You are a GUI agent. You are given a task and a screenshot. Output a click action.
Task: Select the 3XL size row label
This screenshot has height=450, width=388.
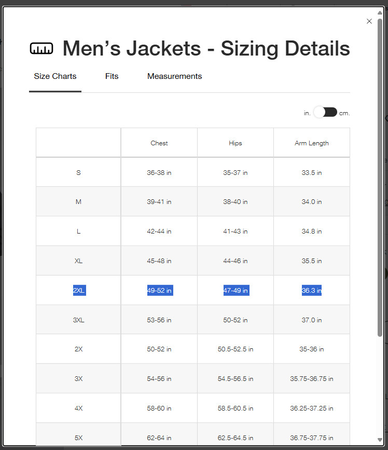tap(79, 320)
